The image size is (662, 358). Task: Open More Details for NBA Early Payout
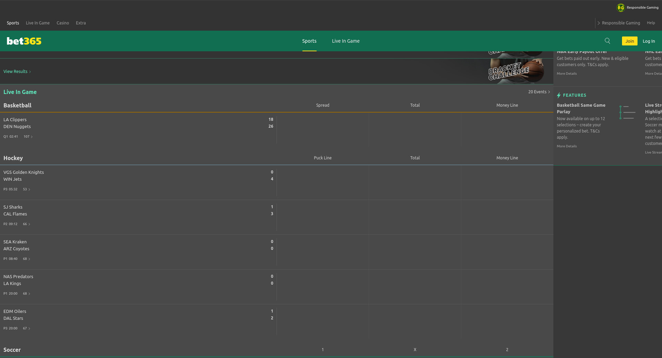(x=566, y=74)
